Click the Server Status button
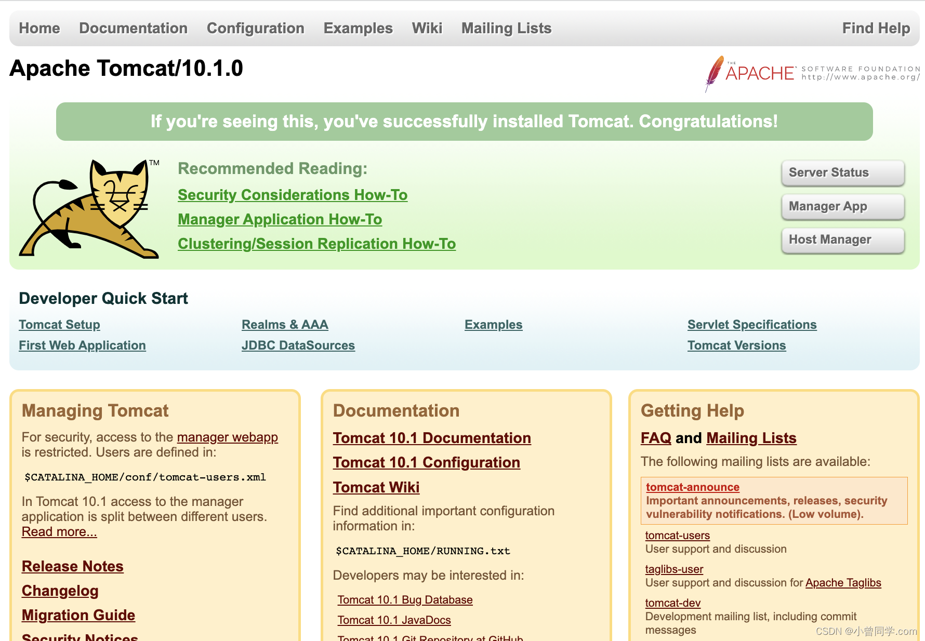925x641 pixels. click(843, 172)
